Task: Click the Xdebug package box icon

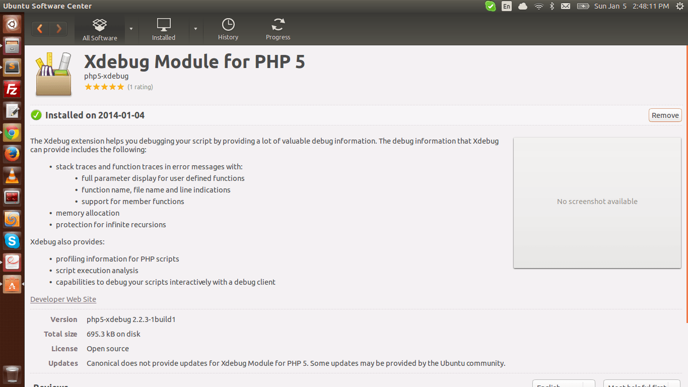Action: tap(53, 74)
